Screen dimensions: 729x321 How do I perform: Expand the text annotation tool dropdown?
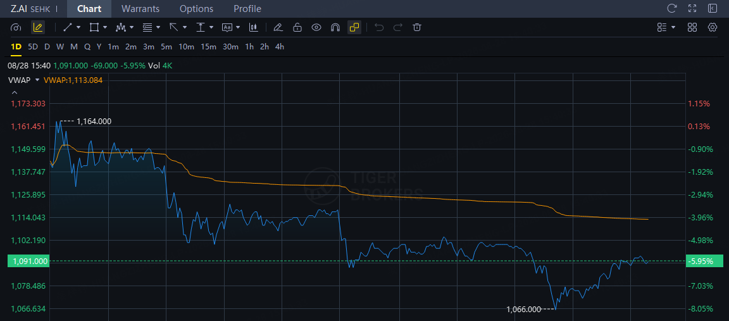(x=238, y=27)
